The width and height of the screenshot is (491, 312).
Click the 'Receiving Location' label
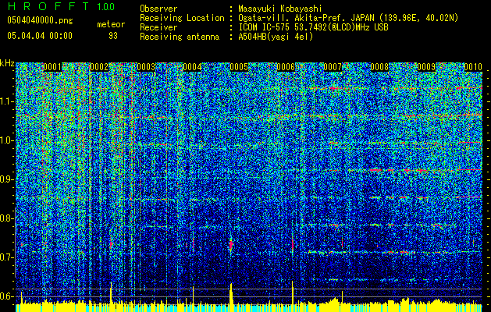click(x=182, y=18)
